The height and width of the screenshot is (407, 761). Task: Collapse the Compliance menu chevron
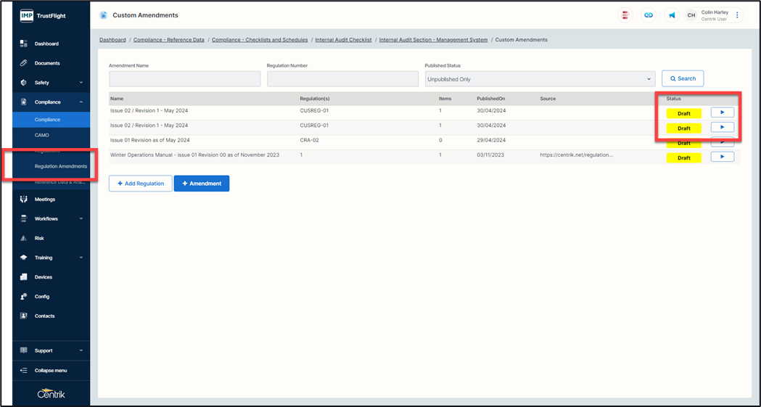tap(81, 102)
